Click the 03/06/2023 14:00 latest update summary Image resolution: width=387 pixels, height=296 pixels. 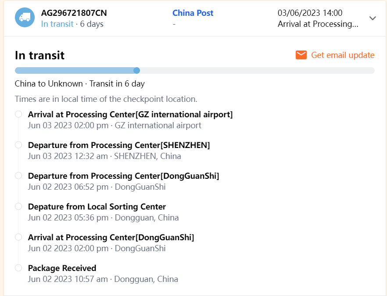[x=310, y=13]
